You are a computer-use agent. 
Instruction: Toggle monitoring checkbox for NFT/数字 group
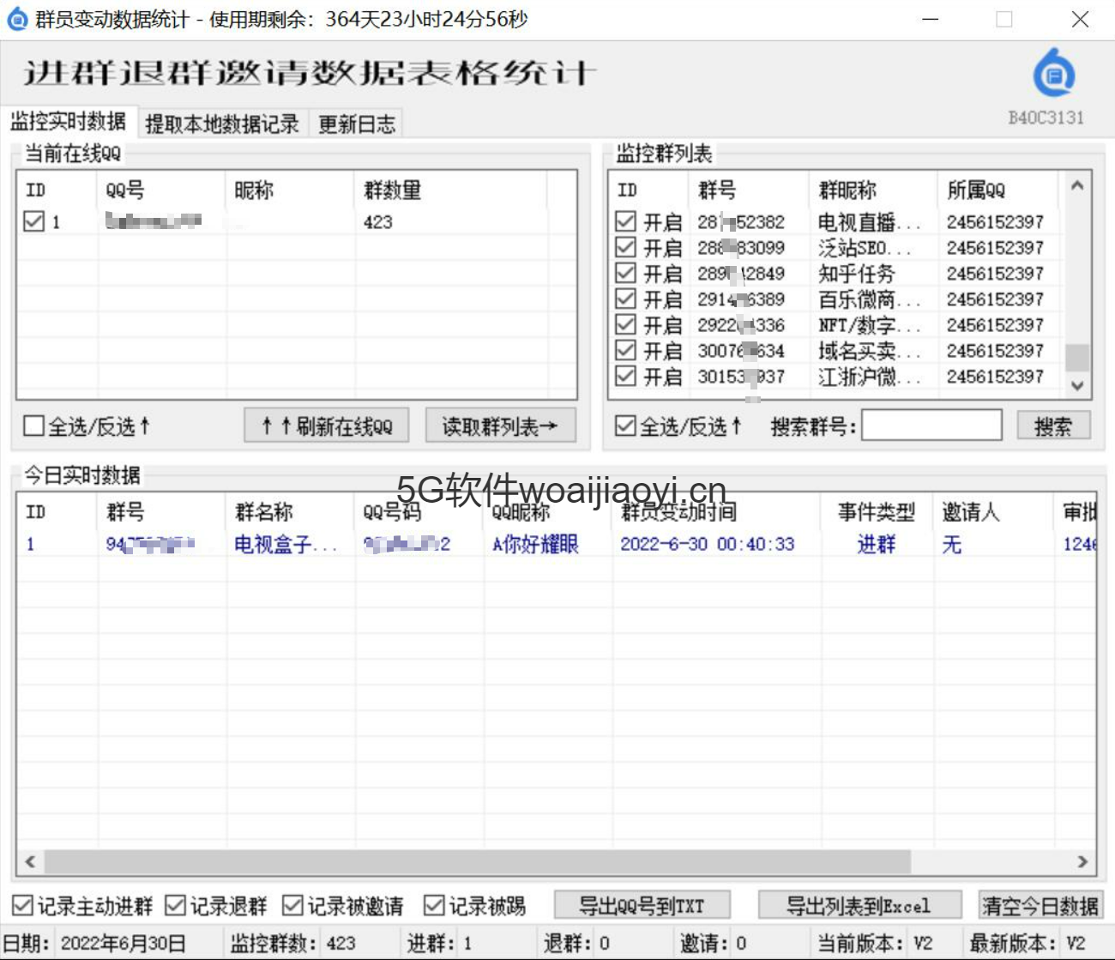click(x=626, y=324)
